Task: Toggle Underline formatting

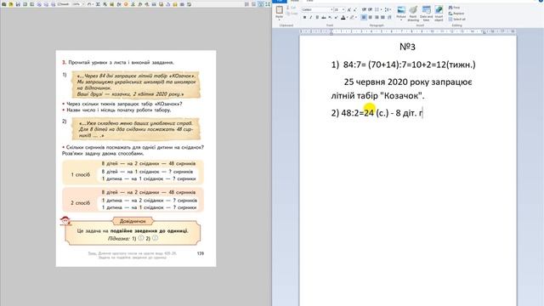Action: (x=317, y=17)
